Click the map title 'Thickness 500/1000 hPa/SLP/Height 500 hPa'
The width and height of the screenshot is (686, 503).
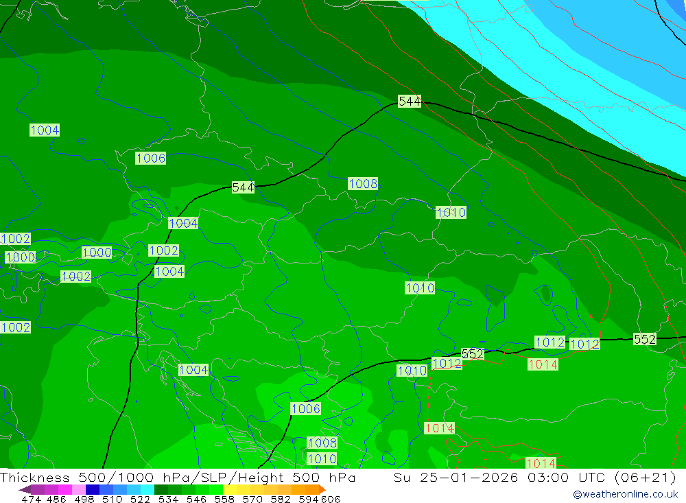tap(178, 477)
